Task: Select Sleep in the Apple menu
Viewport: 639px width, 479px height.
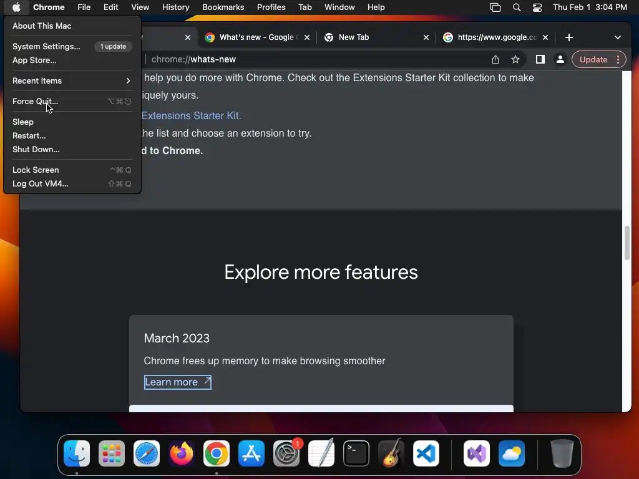Action: point(72,122)
